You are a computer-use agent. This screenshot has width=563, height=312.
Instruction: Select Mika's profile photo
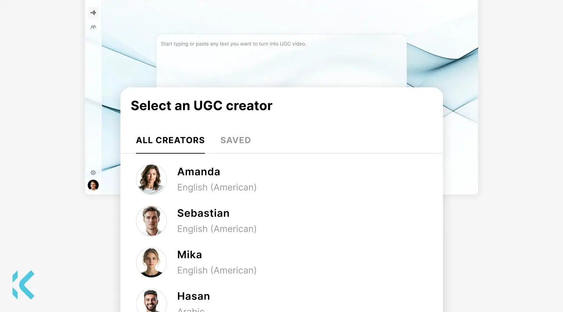tap(151, 262)
